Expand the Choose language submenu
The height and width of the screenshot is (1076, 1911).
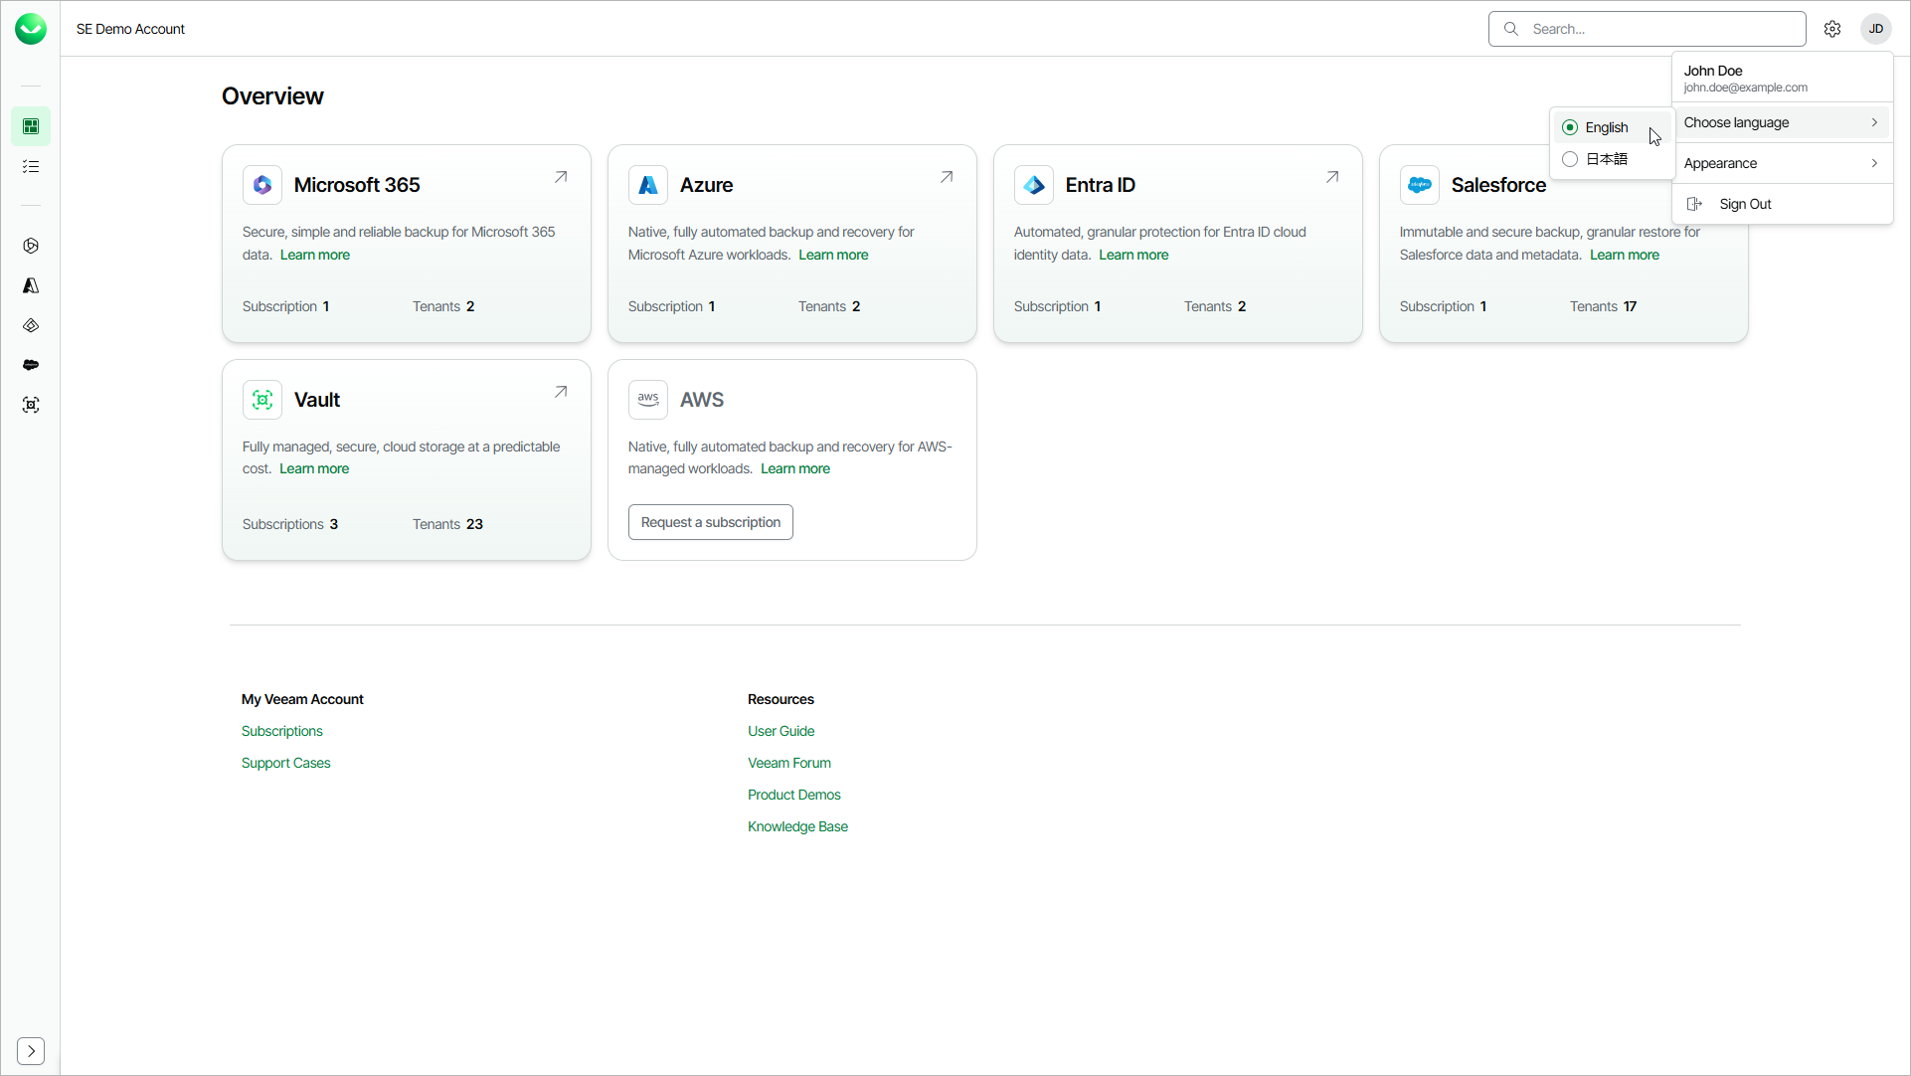coord(1781,122)
